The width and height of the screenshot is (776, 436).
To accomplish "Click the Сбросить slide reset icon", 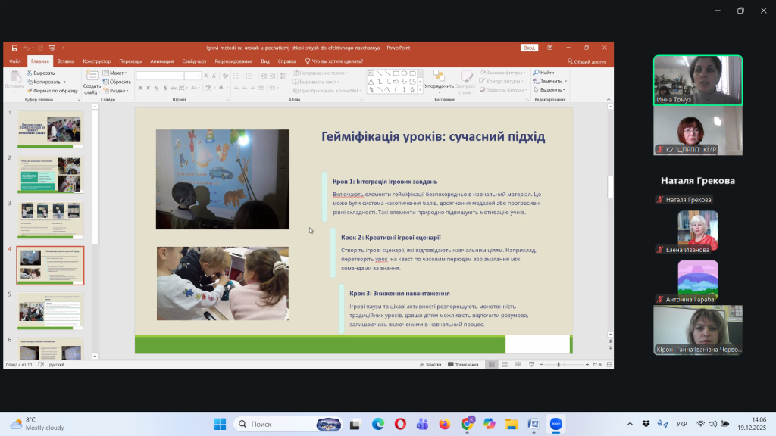I will tap(105, 82).
